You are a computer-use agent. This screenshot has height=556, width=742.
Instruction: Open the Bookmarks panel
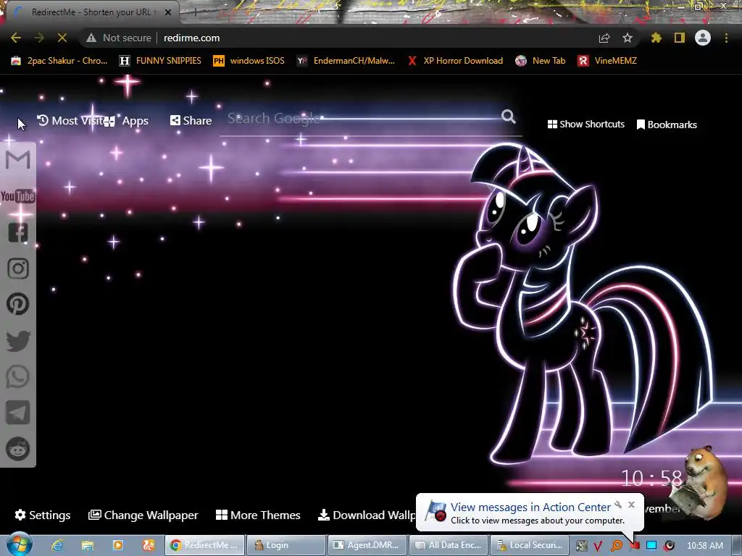(x=667, y=125)
